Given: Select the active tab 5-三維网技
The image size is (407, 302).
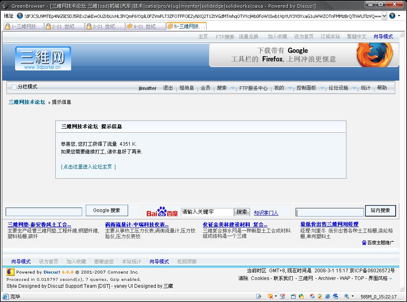Looking at the screenshot, I should point(186,26).
